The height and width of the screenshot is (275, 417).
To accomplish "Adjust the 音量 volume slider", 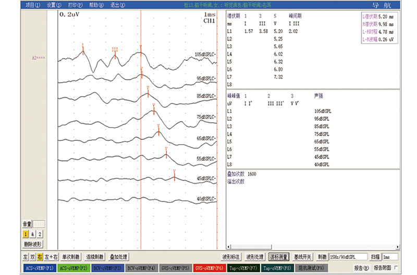I will click(39, 224).
